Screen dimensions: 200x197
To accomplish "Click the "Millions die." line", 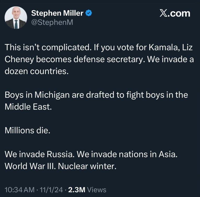I will coord(27,131).
